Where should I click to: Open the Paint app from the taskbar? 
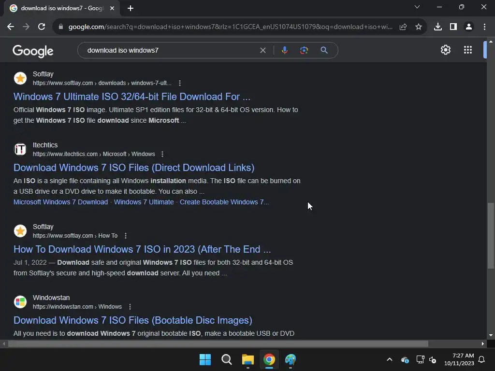coord(291,359)
